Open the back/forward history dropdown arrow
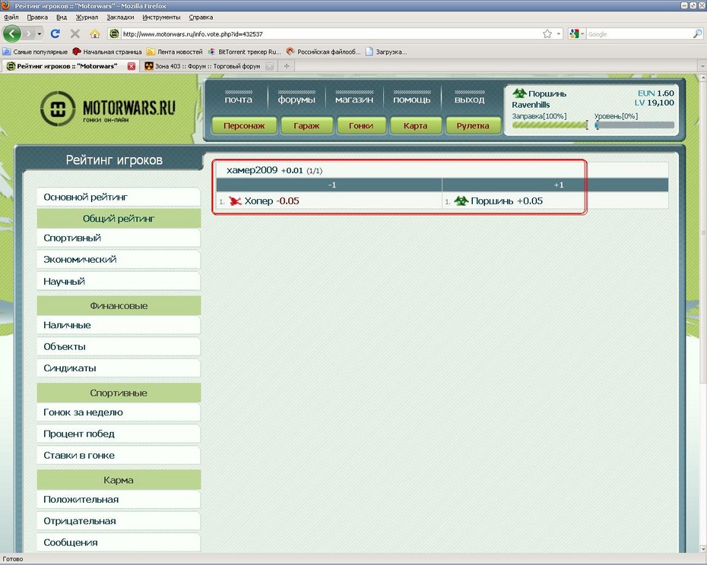 (40, 33)
